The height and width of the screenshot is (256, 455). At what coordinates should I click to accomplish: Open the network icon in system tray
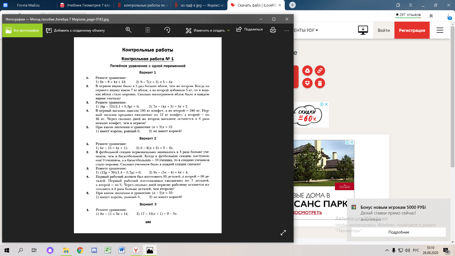[x=401, y=250]
